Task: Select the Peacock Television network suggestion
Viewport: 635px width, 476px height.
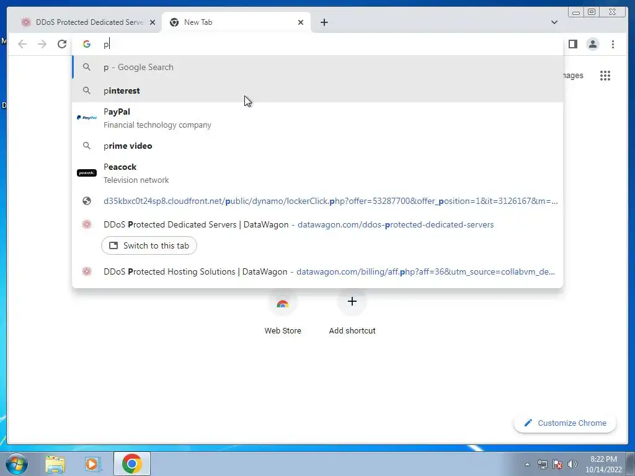Action: click(x=317, y=173)
